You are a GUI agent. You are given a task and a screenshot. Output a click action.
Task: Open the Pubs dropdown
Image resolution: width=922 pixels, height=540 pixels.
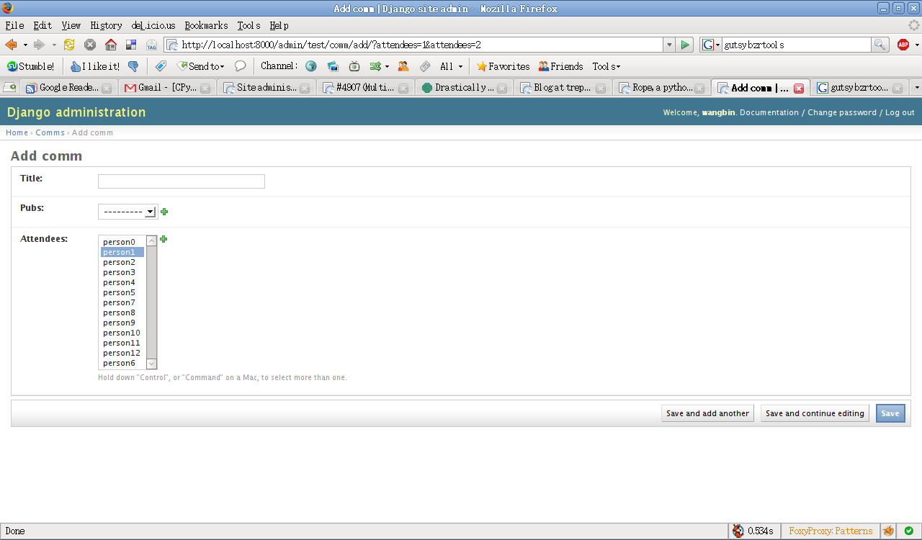pyautogui.click(x=127, y=212)
